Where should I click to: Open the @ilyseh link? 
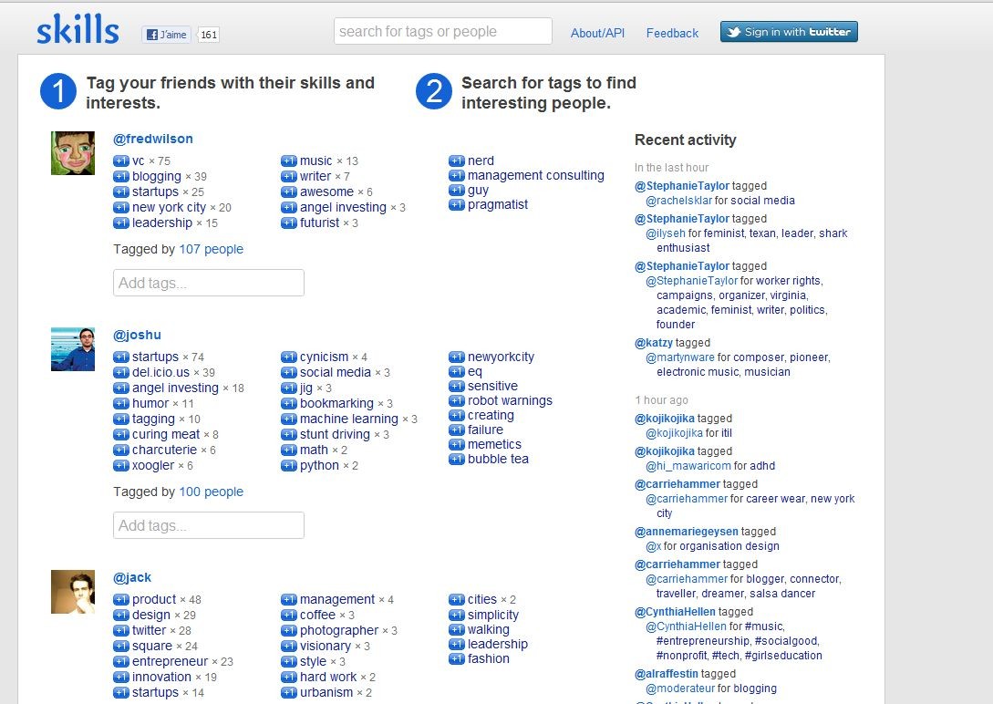pyautogui.click(x=665, y=233)
